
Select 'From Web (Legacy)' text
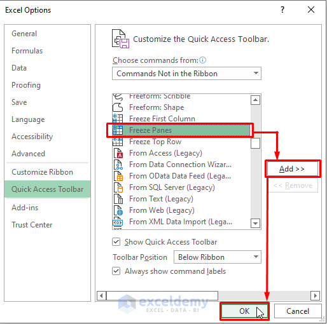(x=162, y=210)
